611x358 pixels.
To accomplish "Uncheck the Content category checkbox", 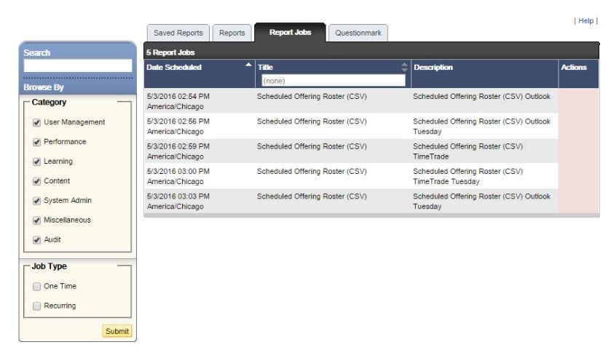I will (36, 181).
